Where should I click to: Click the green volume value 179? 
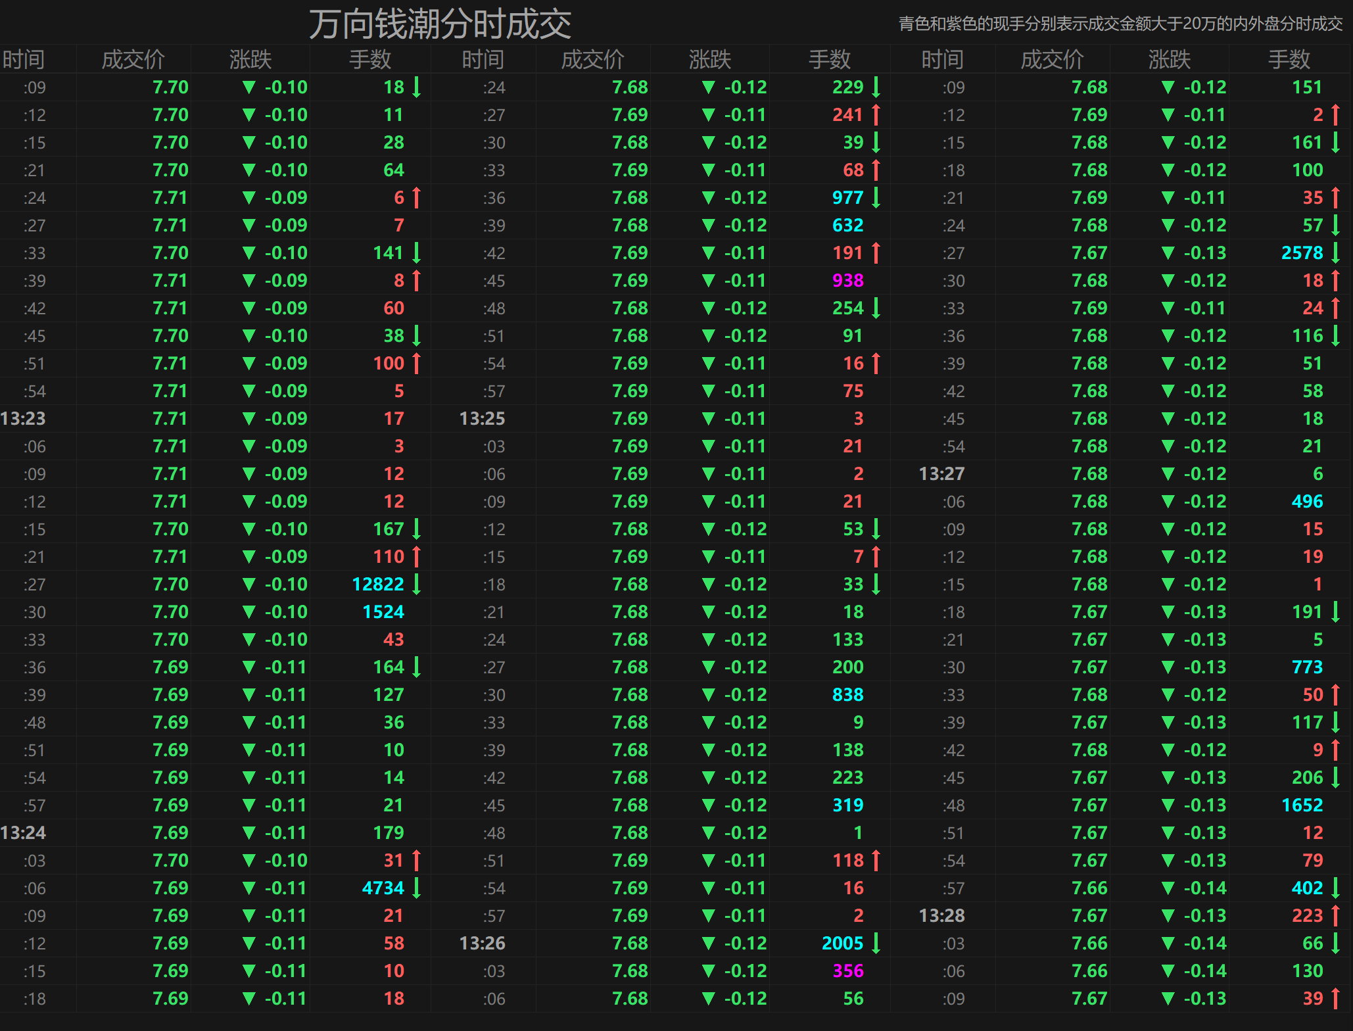(389, 832)
